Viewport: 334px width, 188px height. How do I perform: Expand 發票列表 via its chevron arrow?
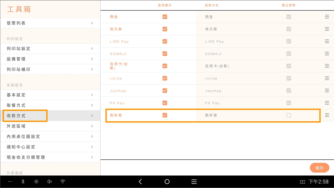pyautogui.click(x=92, y=23)
